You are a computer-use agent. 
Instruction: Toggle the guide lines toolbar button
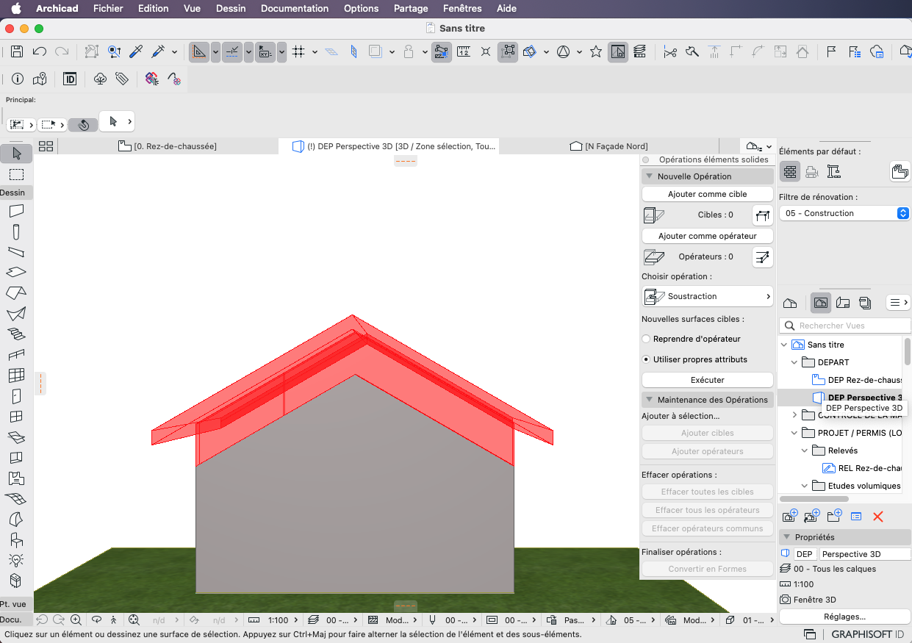point(199,51)
